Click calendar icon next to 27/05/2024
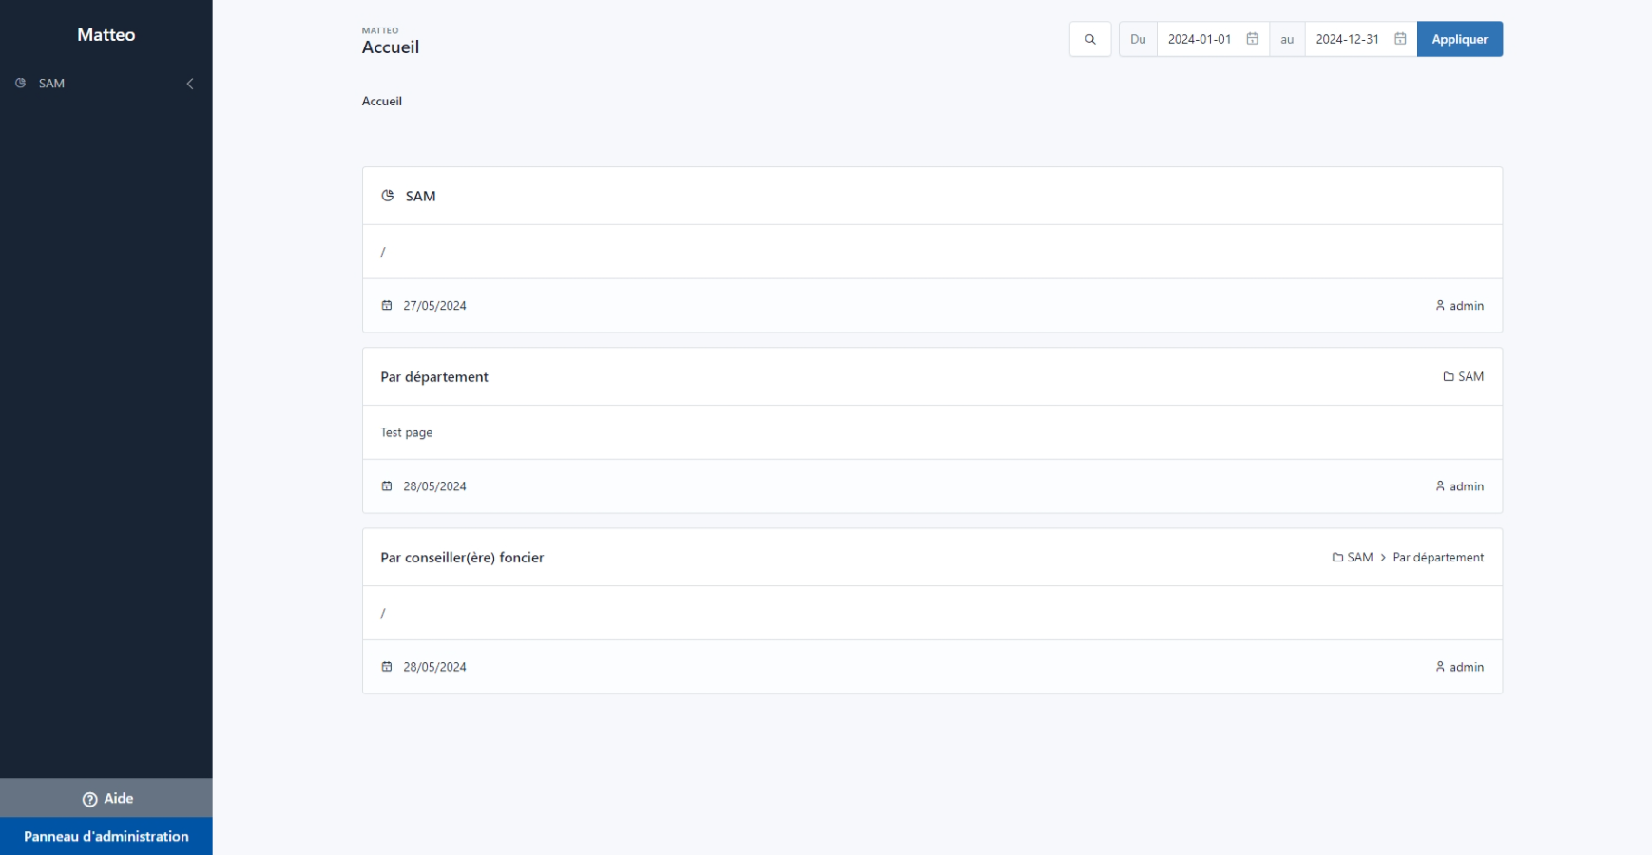Viewport: 1652px width, 855px height. pos(387,306)
